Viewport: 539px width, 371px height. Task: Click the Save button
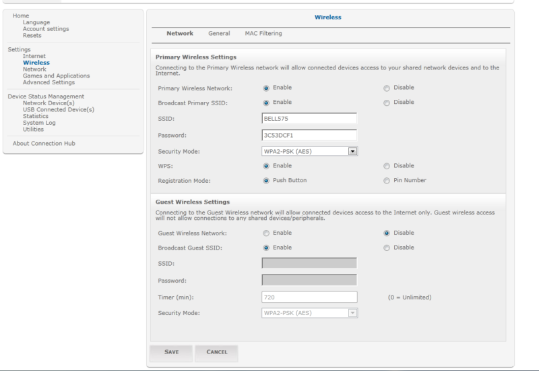point(170,351)
